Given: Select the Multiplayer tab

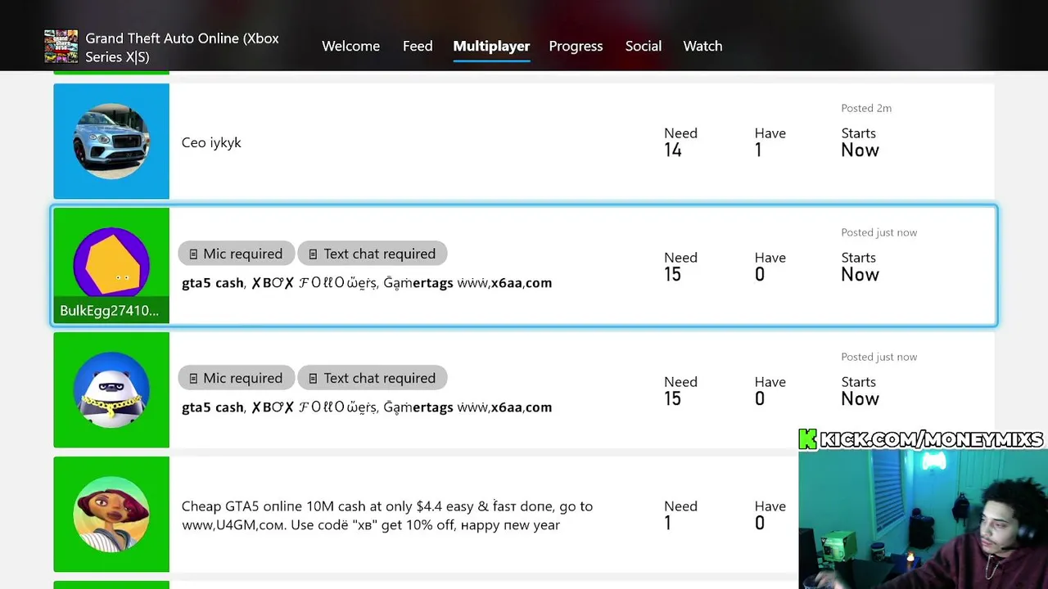Looking at the screenshot, I should 491,46.
